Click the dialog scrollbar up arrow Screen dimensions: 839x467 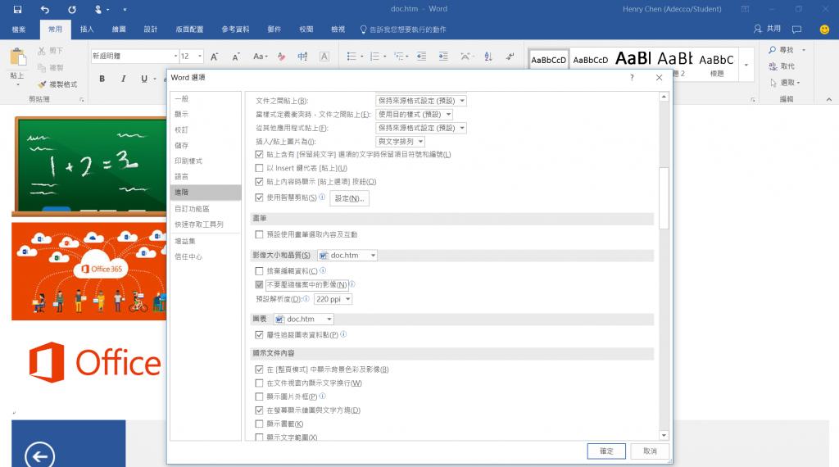point(664,97)
